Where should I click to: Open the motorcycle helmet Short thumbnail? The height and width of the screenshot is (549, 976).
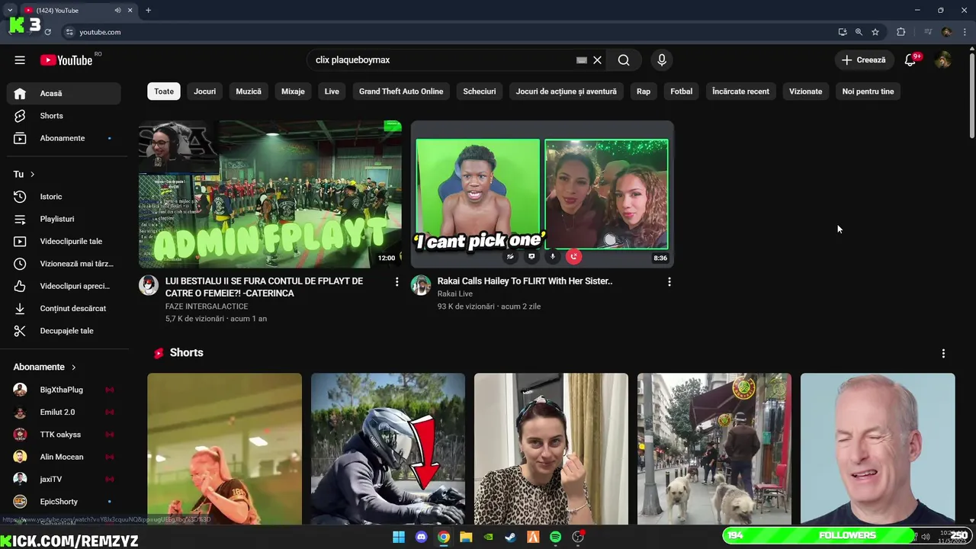387,448
